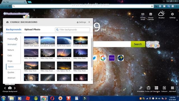Viewport: 179px width, 101px height.
Task: Open the Weather widget
Action: (x=161, y=15)
